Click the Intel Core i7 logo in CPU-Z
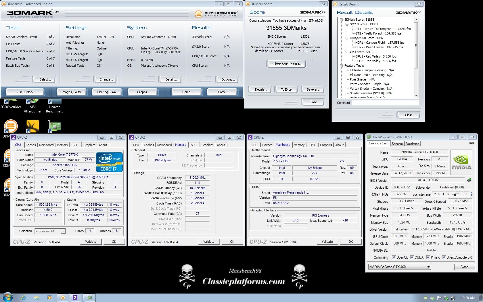 pos(109,162)
